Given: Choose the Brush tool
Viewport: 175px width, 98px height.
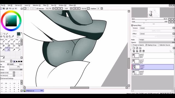Looking at the screenshot, I should click(13, 49).
